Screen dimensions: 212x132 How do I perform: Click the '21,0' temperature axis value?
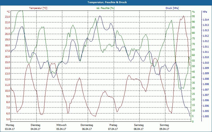[7, 28]
